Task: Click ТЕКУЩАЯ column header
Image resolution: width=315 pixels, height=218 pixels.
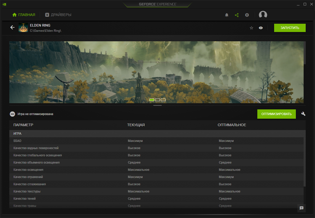Action: tap(136, 125)
